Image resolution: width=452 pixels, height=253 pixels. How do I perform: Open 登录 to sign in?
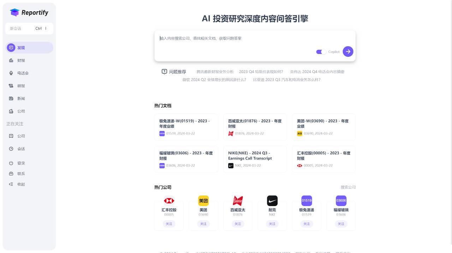[x=20, y=163]
